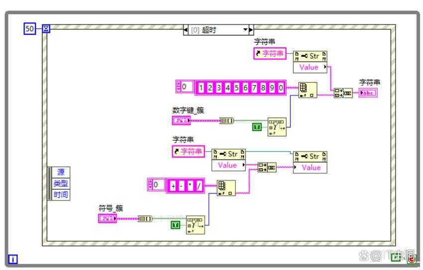Click the Cluster To Array node after 数字键_簇
423x270 pixels.
click(x=227, y=121)
